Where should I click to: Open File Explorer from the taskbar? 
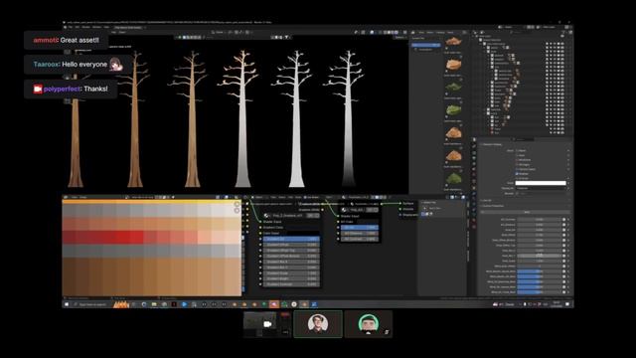coord(154,304)
